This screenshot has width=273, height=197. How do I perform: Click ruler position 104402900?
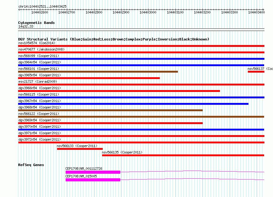coord(121,12)
